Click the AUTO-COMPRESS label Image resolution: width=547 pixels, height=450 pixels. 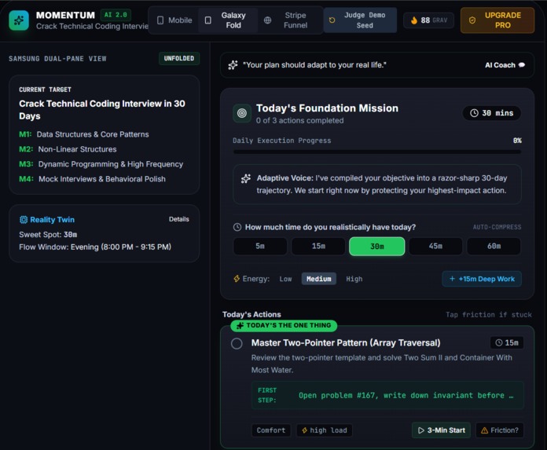pos(497,227)
